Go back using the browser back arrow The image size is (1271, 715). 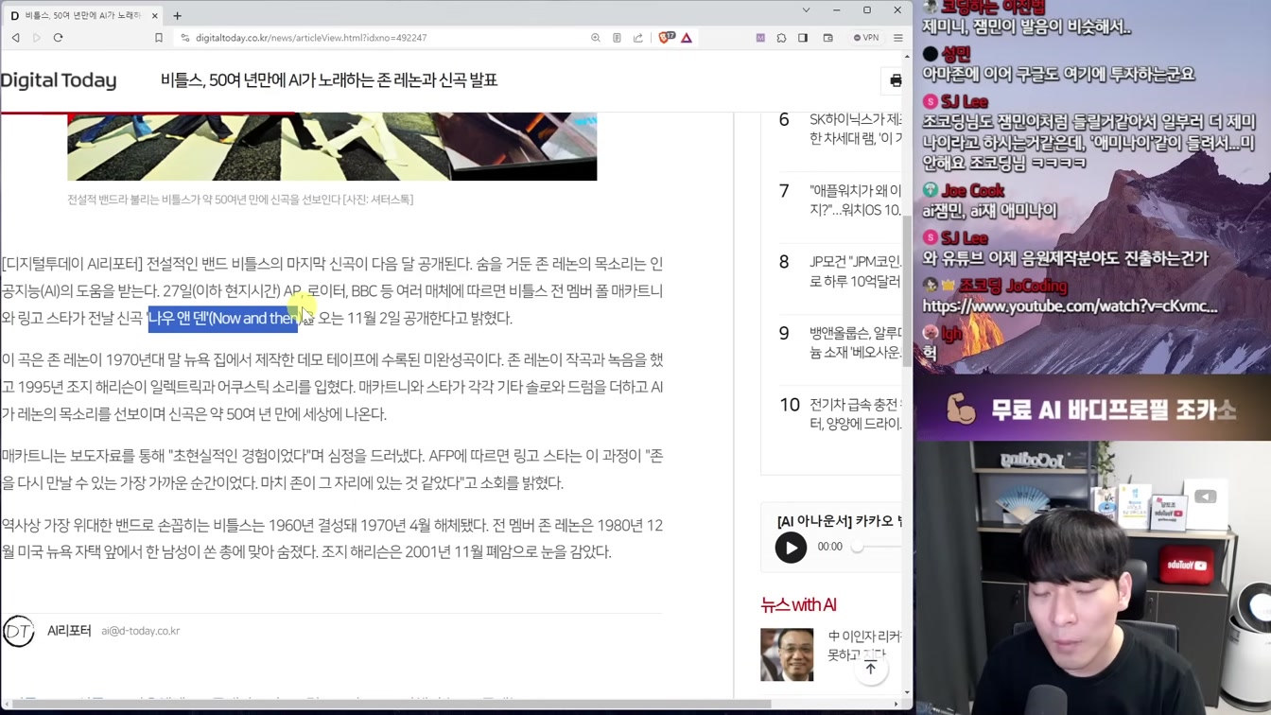point(16,38)
